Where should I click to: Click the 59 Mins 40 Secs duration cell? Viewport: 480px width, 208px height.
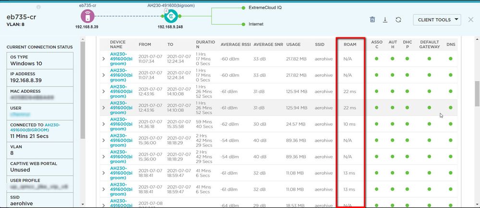point(204,124)
